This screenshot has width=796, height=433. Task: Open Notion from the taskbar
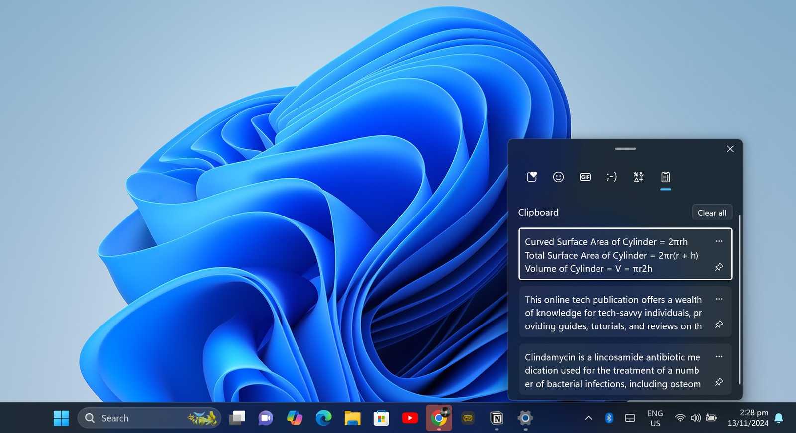497,418
